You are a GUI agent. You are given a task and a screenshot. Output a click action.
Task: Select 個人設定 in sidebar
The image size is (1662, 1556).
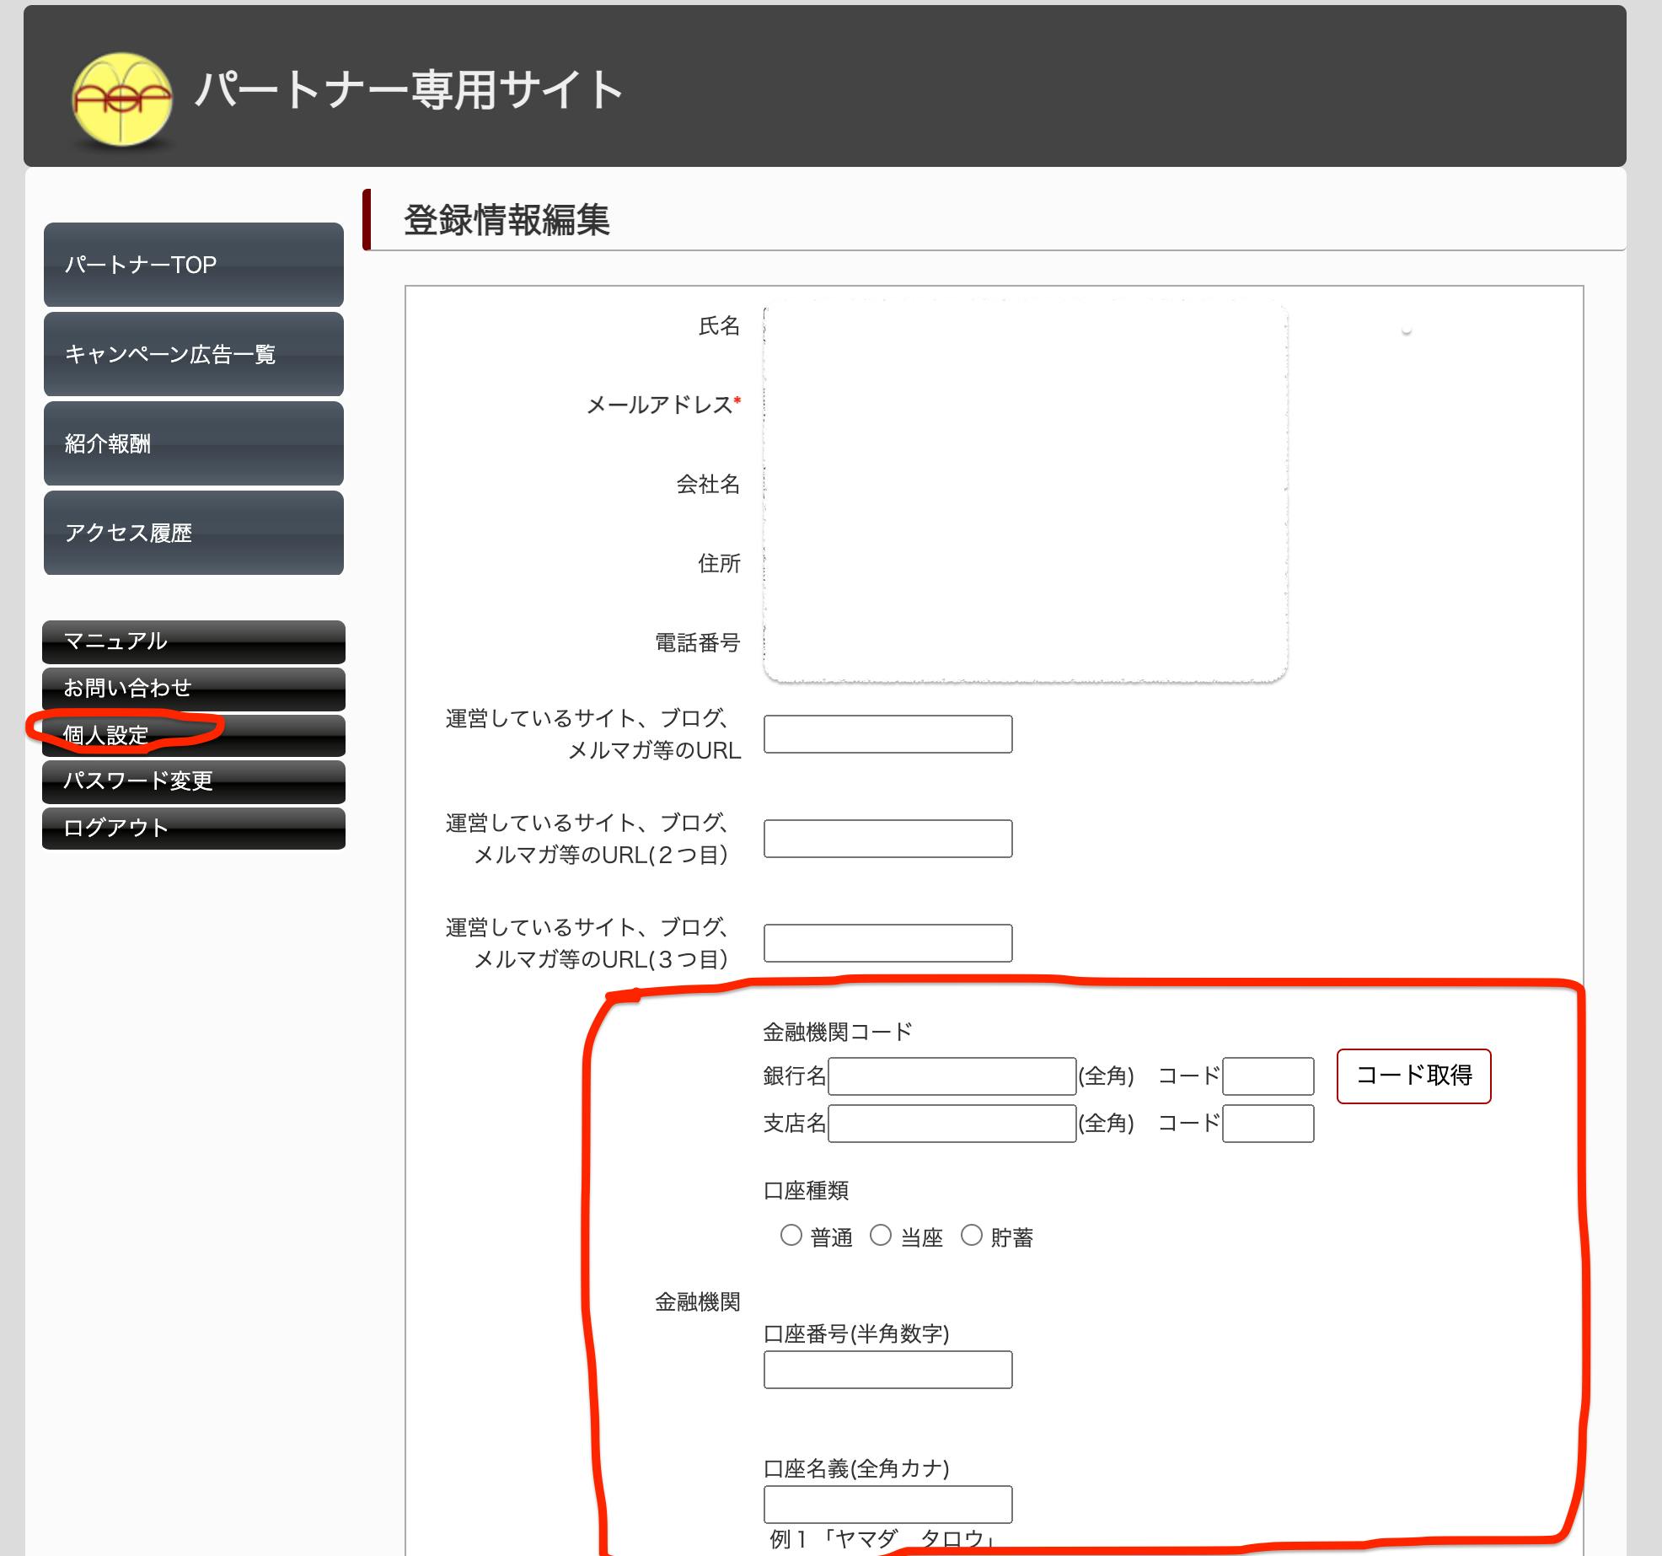click(x=194, y=736)
